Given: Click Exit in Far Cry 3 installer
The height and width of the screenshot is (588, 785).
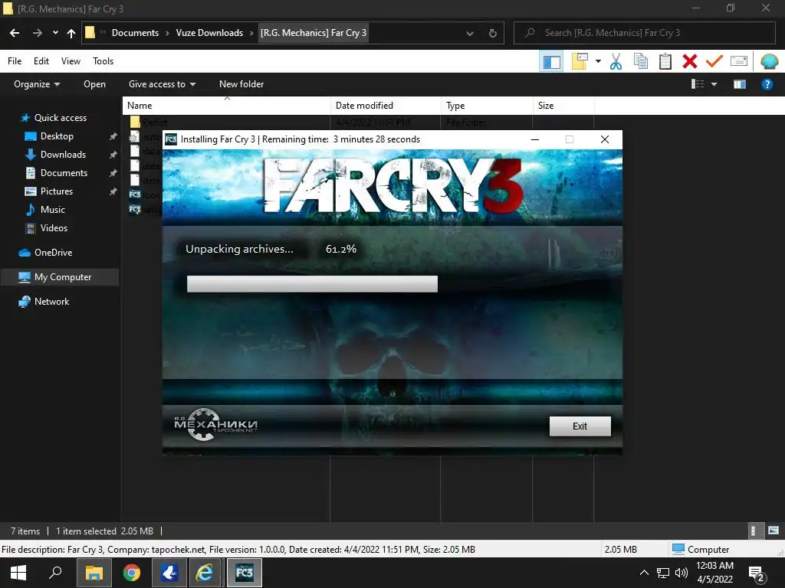Looking at the screenshot, I should 580,426.
